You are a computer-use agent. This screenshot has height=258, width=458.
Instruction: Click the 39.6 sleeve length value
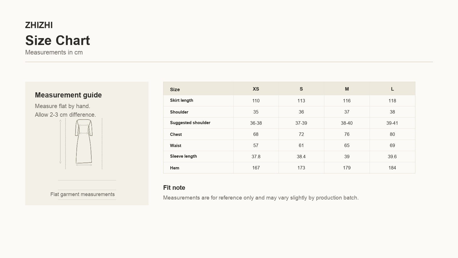(392, 157)
